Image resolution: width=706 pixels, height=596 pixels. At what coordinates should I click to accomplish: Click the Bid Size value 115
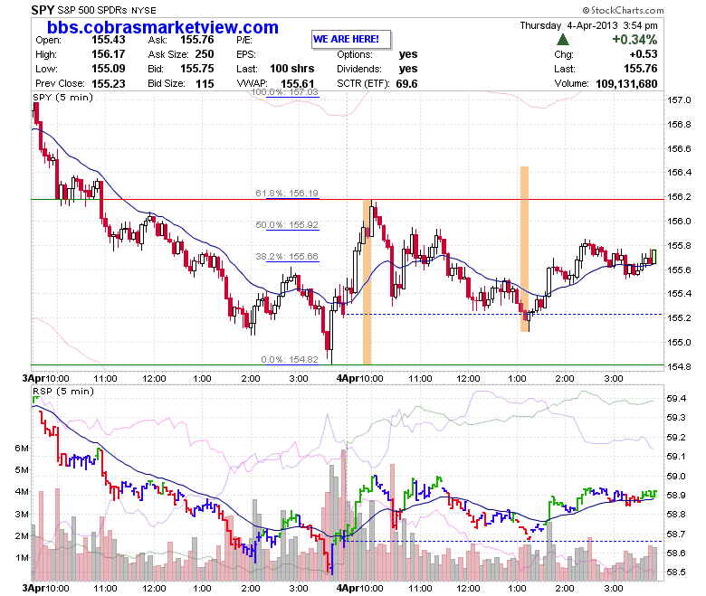point(205,84)
